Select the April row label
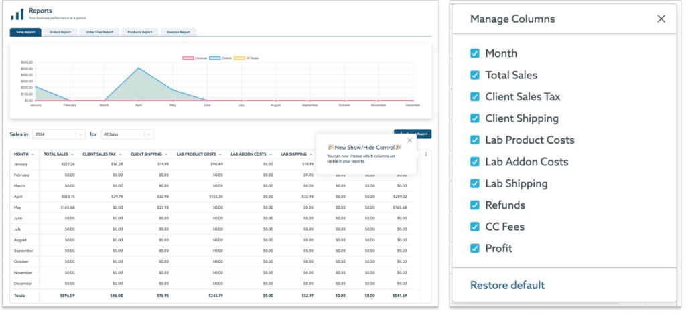The height and width of the screenshot is (323, 686). tap(18, 197)
